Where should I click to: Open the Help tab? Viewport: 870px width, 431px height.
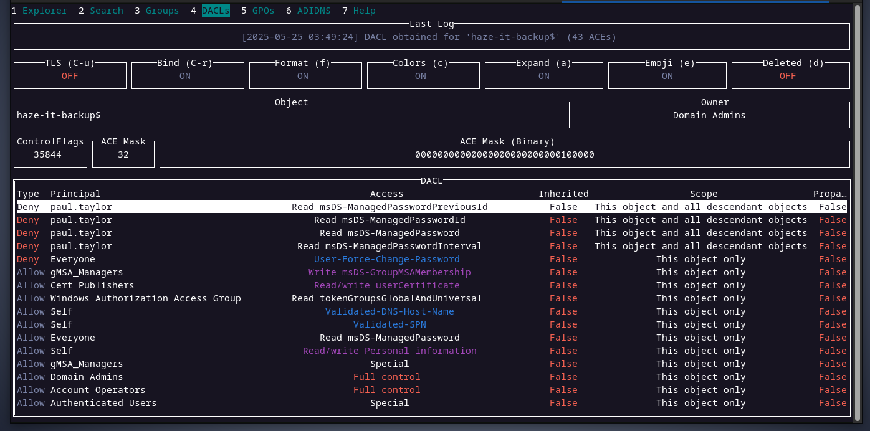(x=364, y=11)
